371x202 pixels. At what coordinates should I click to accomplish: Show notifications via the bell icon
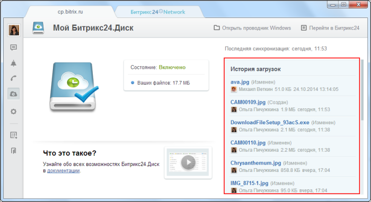[x=13, y=63]
